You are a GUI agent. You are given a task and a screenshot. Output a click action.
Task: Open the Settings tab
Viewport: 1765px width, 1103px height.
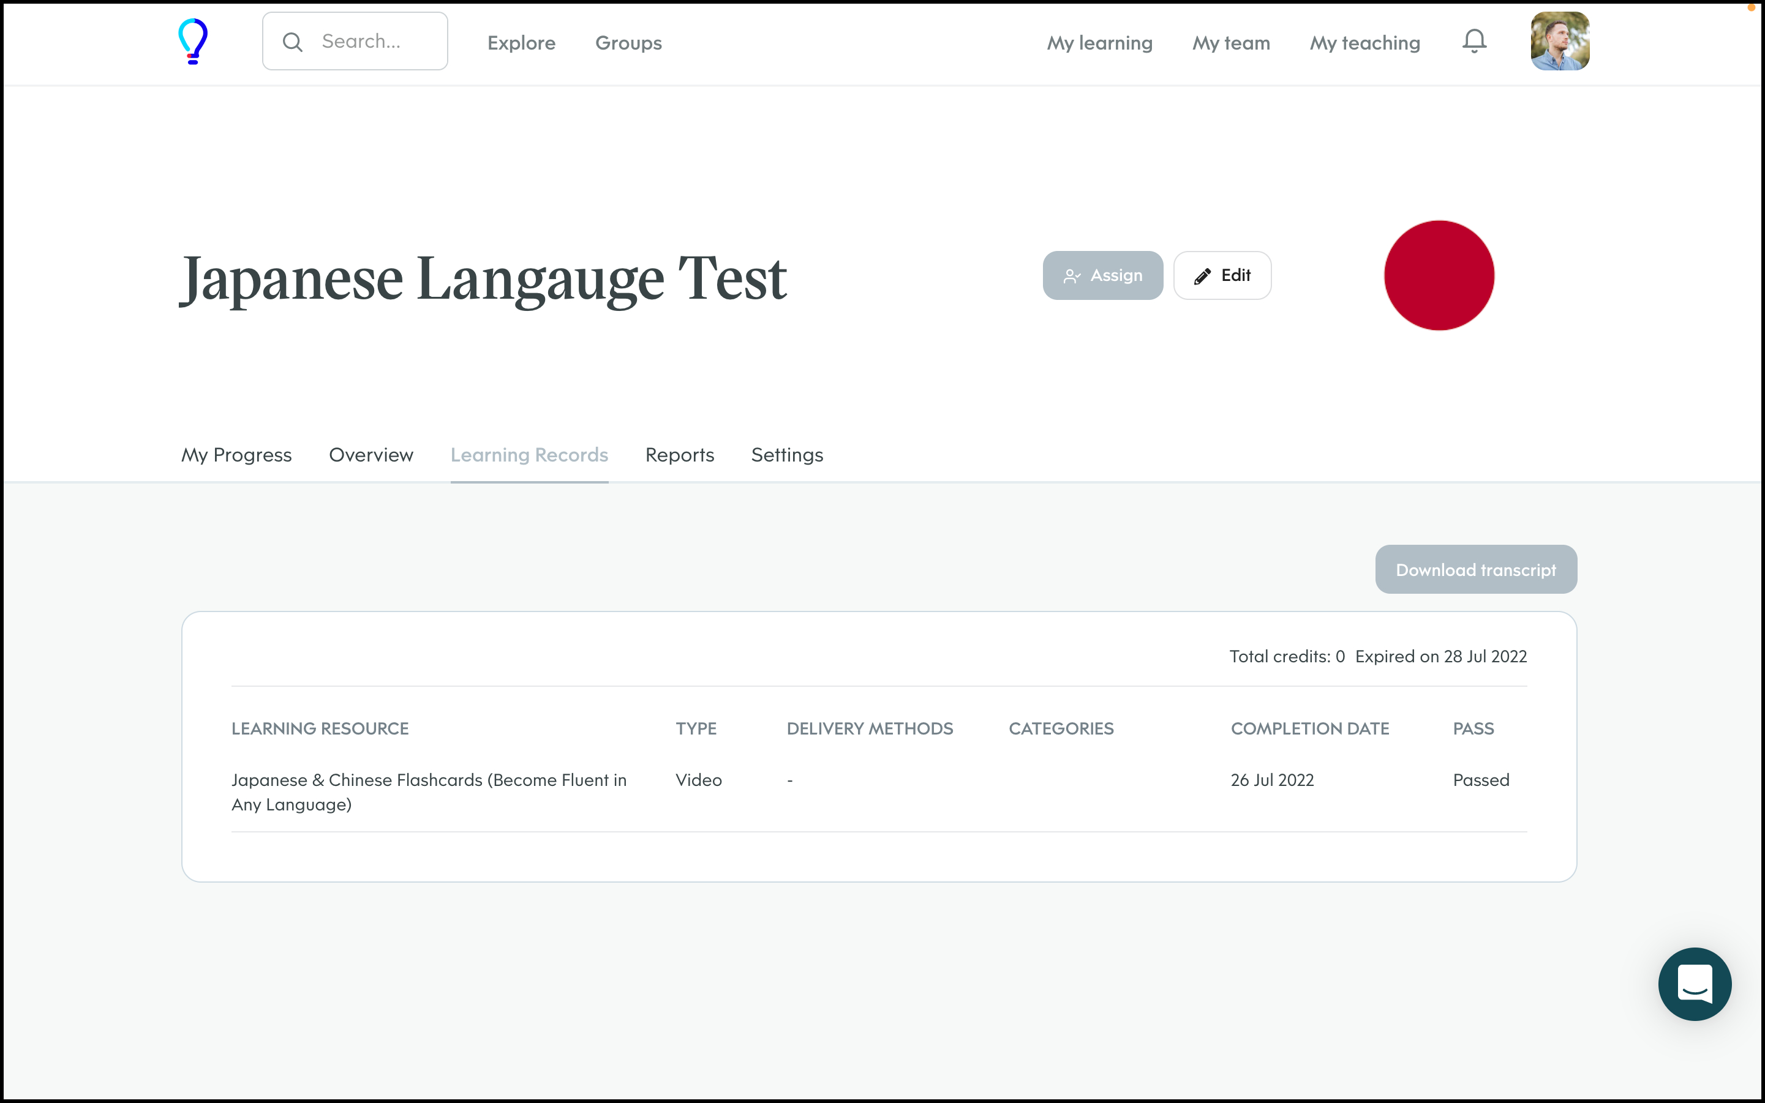point(787,454)
